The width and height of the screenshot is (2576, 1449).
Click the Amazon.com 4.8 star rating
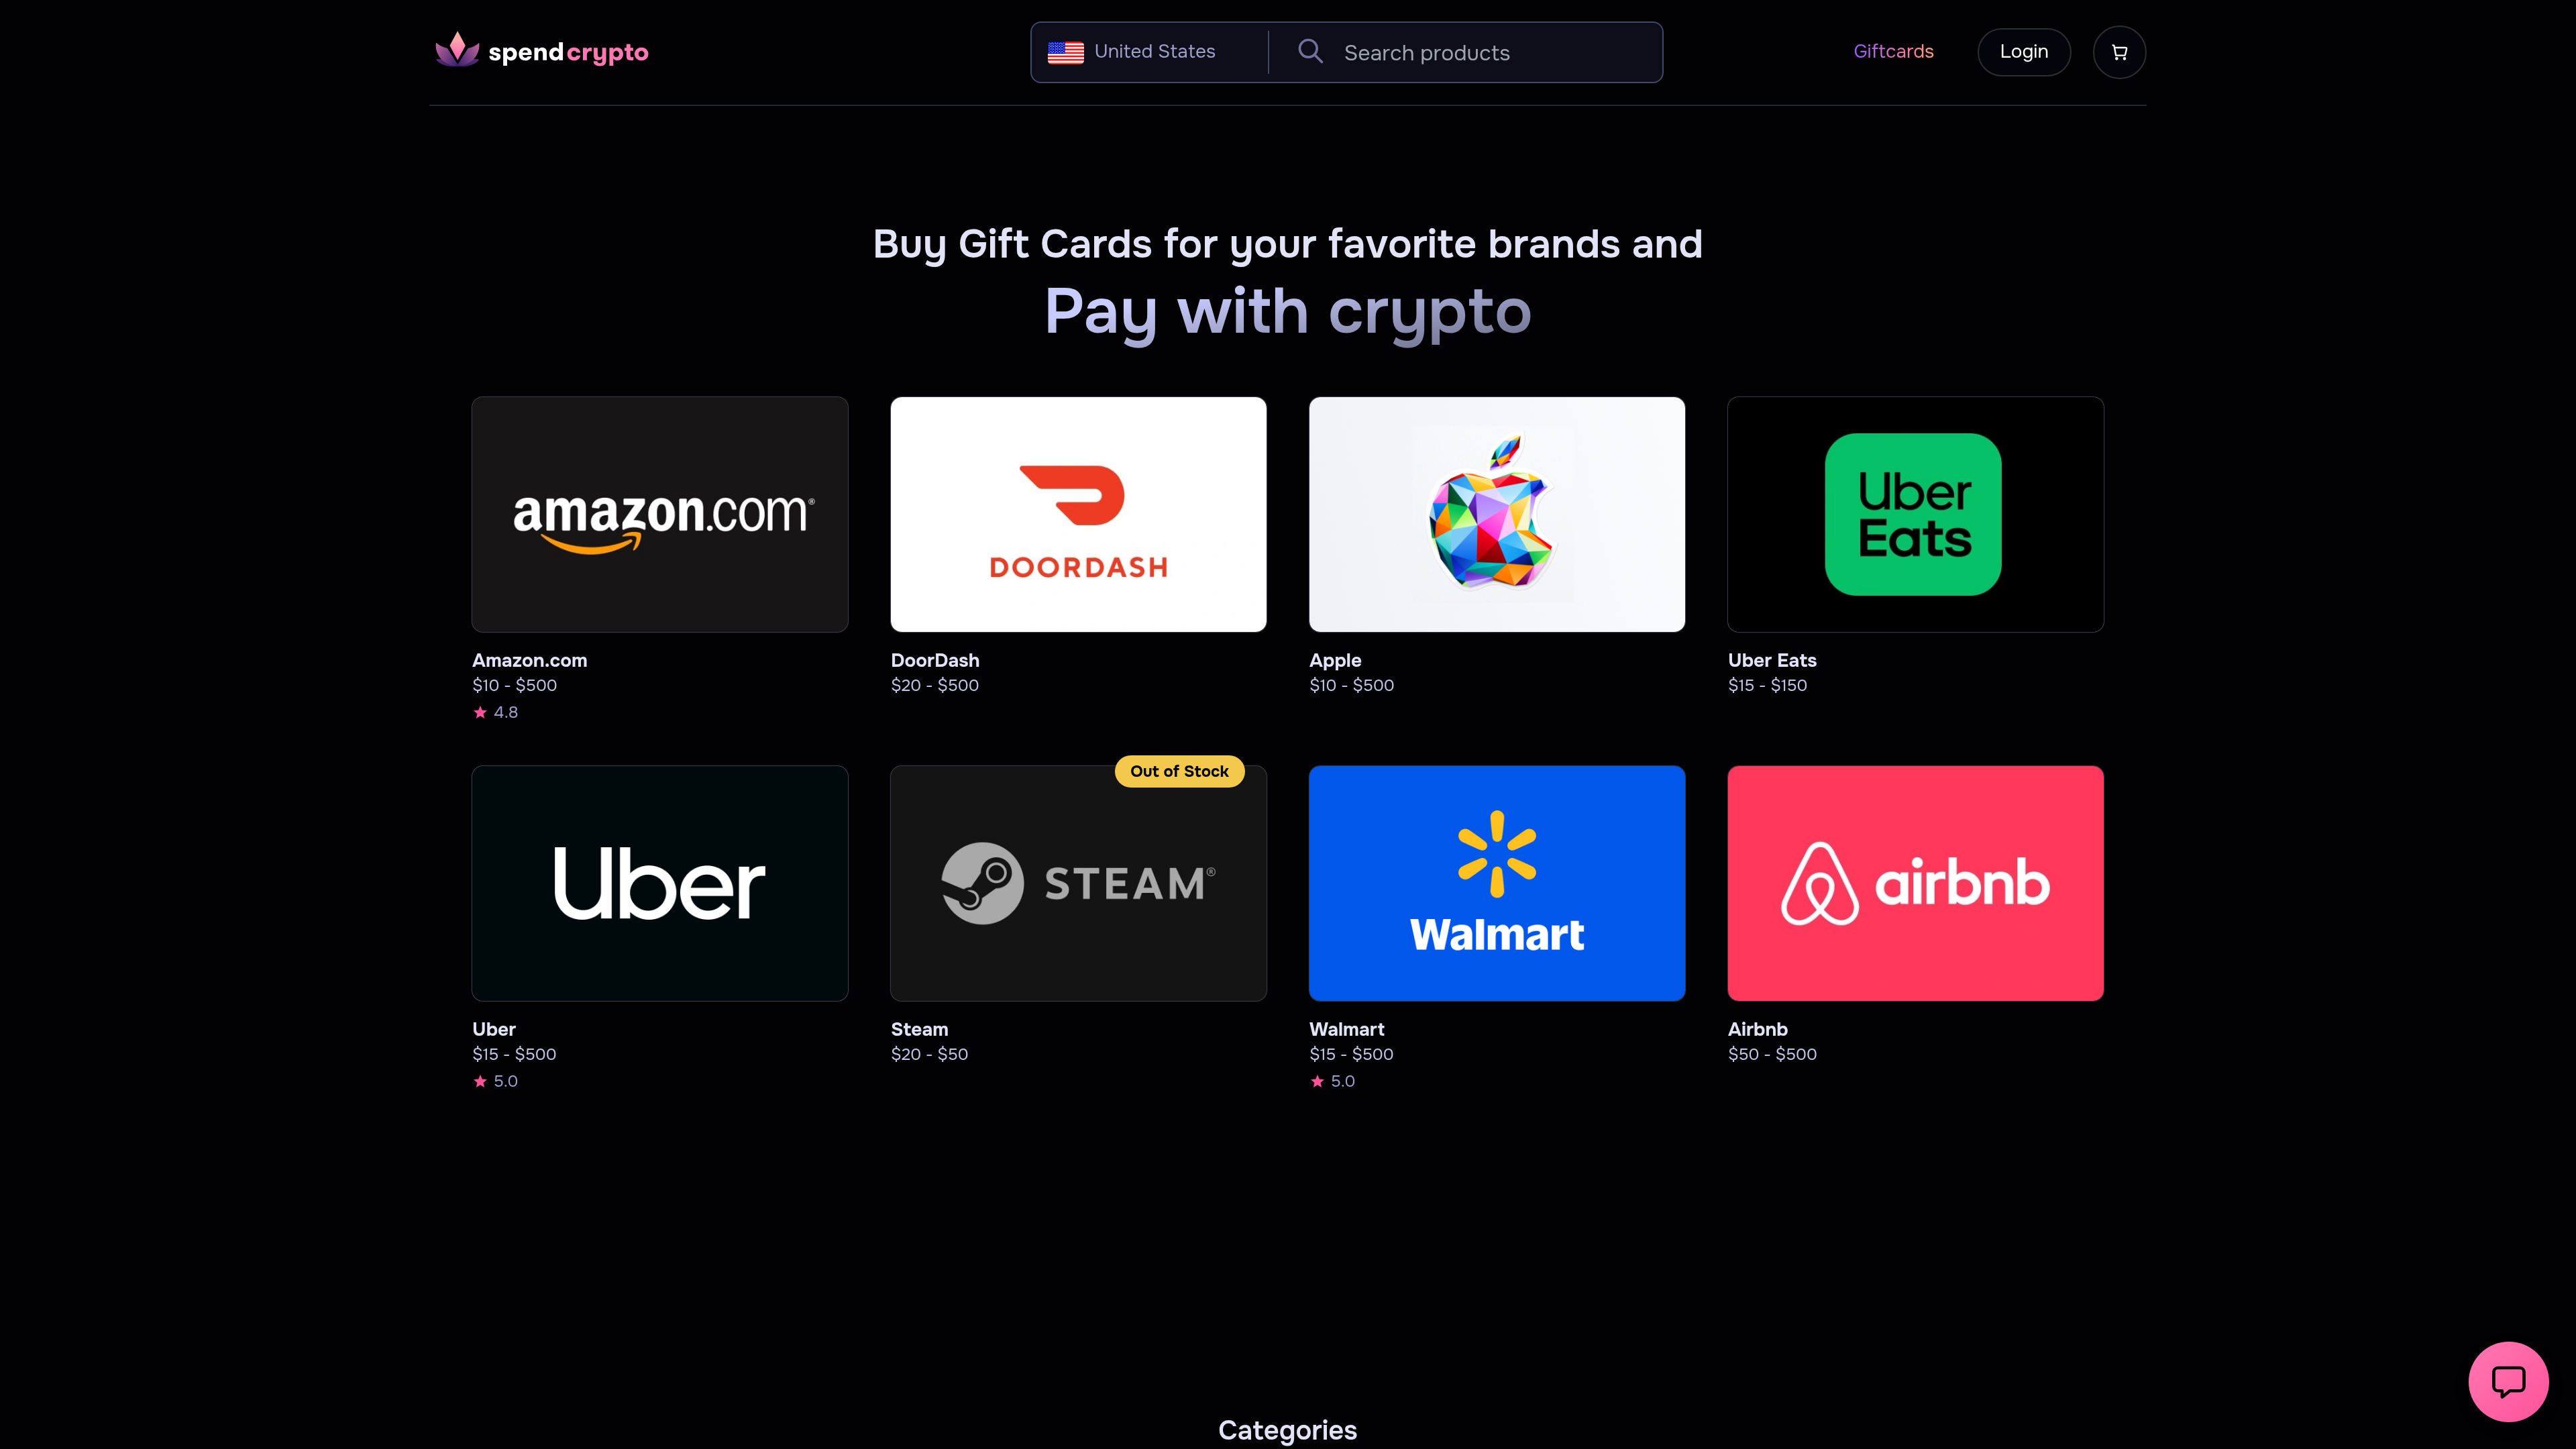pos(495,712)
